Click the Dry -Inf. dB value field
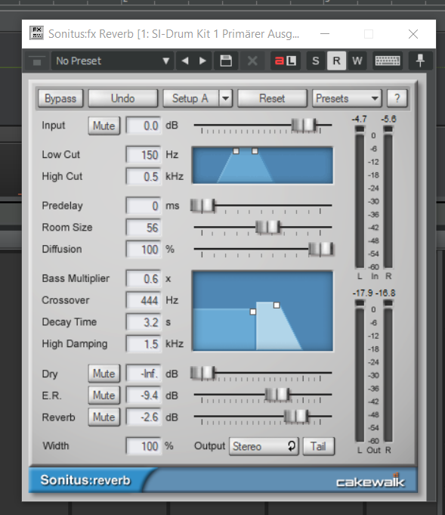Screen dimensions: 445x515 [x=144, y=374]
